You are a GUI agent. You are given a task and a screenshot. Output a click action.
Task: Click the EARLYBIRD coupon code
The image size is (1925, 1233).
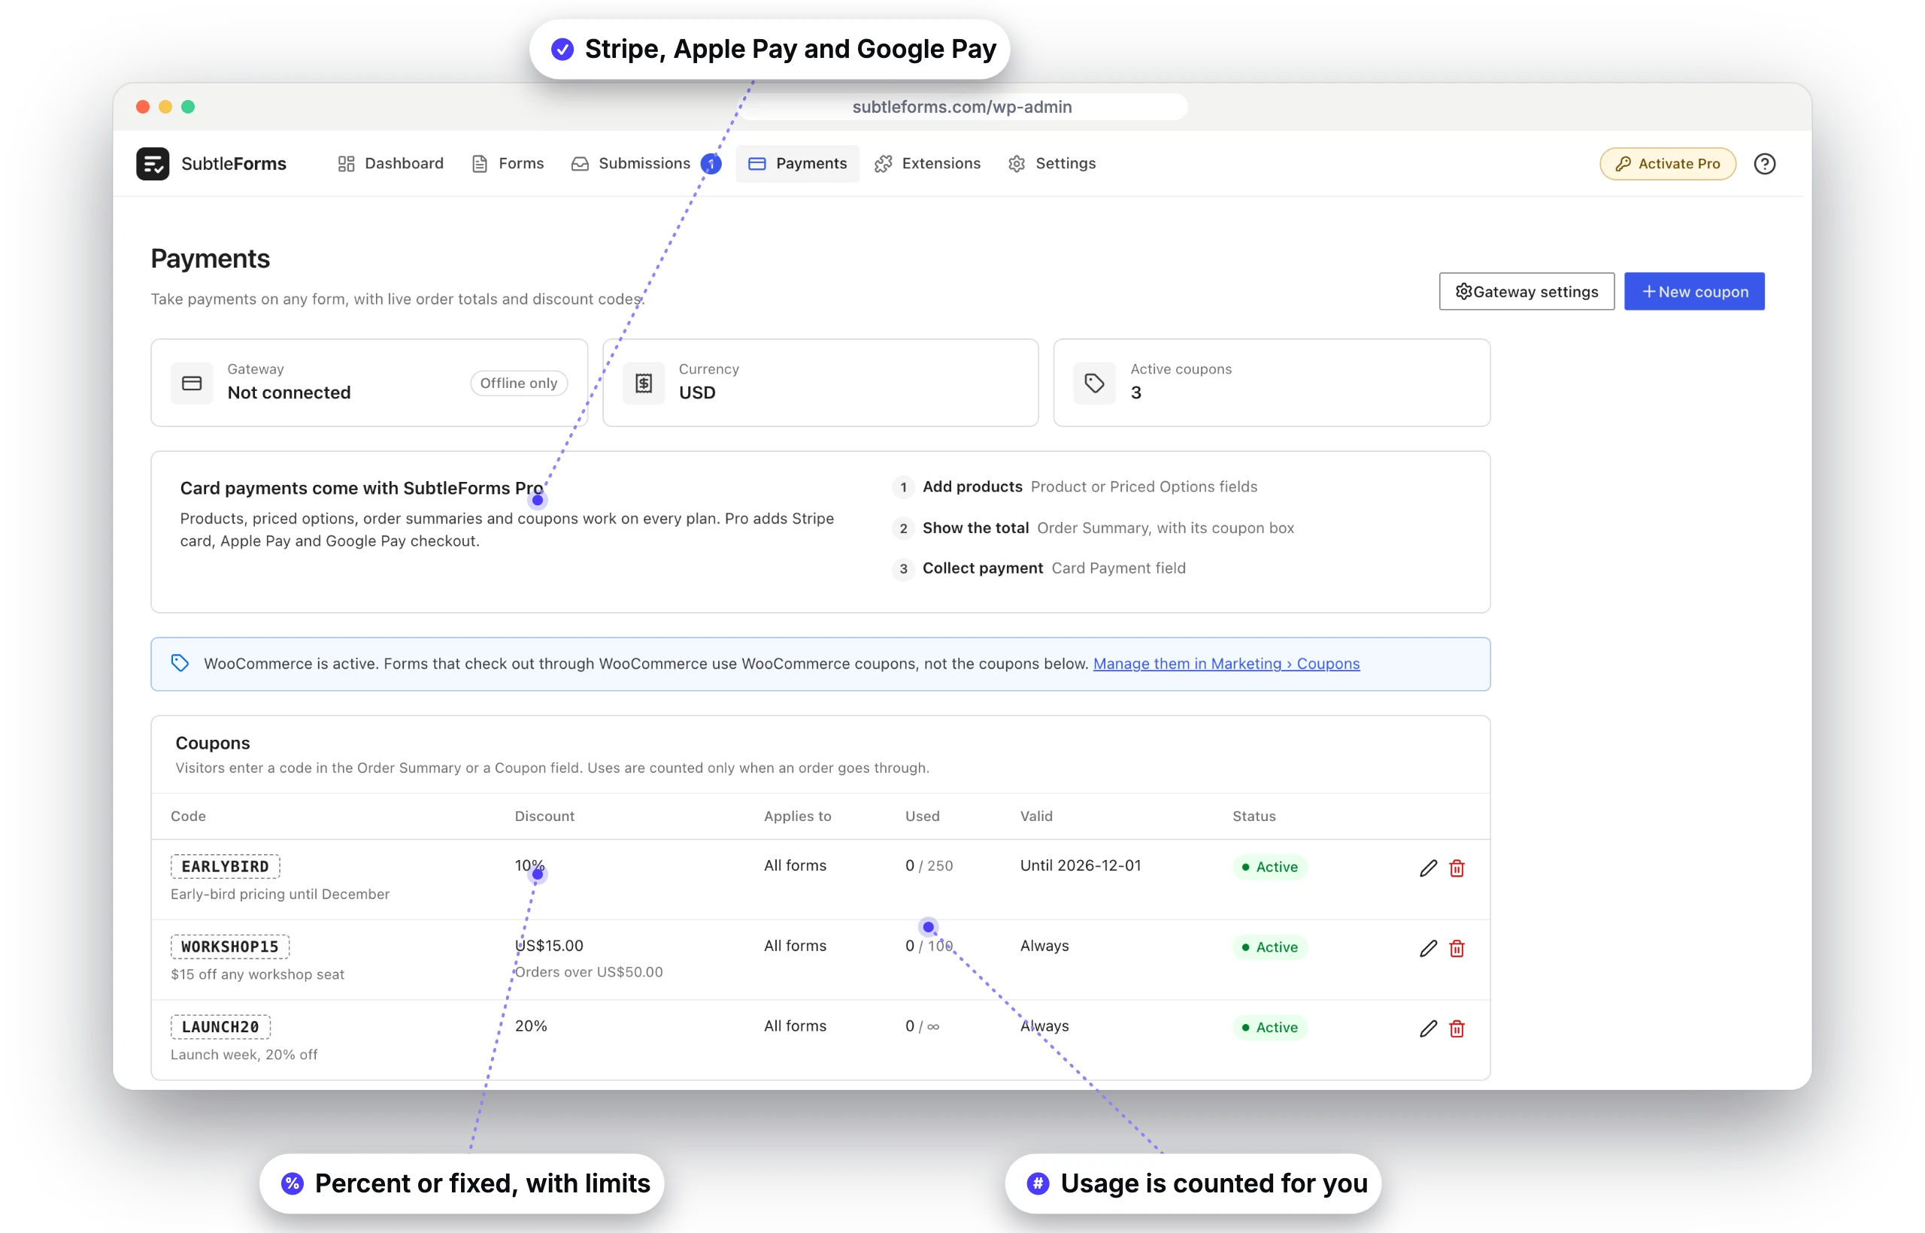pyautogui.click(x=225, y=866)
